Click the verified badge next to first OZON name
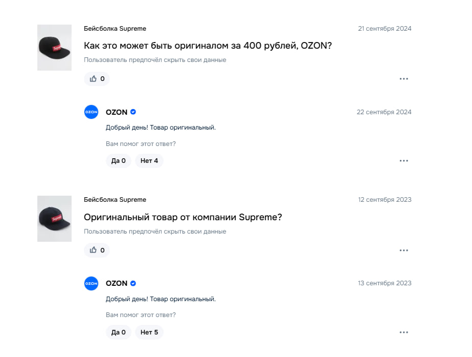472x357 pixels. [x=133, y=112]
